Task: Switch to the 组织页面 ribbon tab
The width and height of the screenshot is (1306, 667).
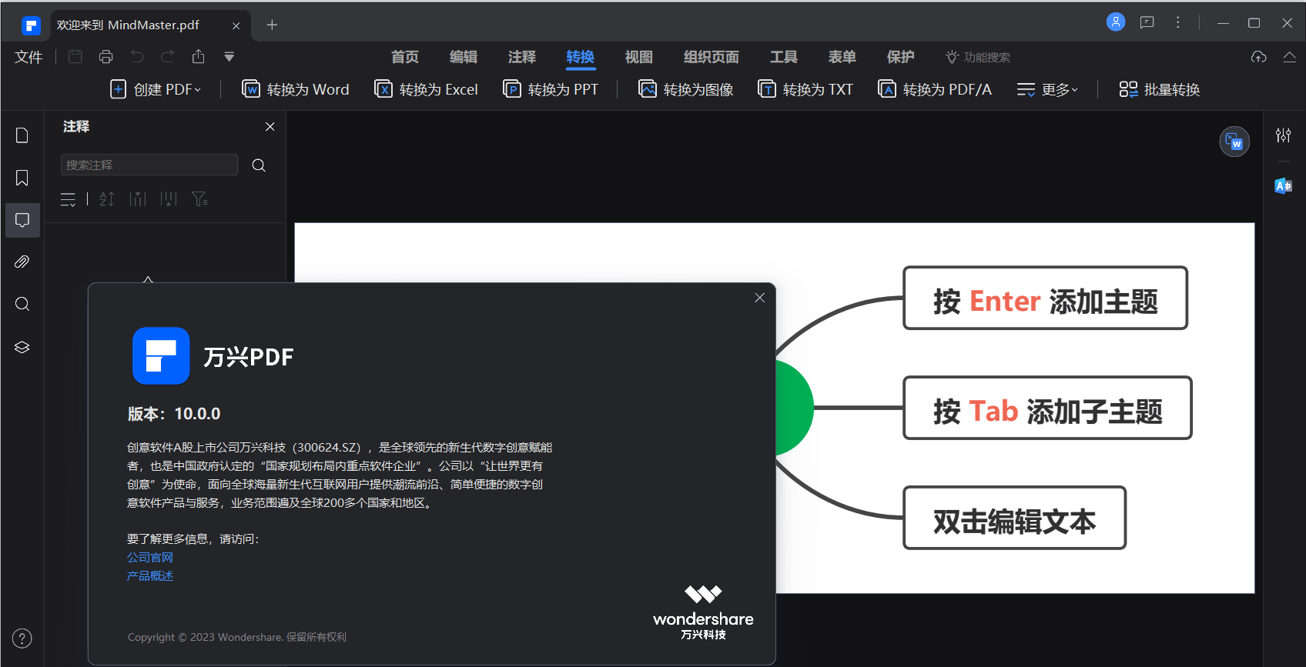Action: click(x=711, y=57)
